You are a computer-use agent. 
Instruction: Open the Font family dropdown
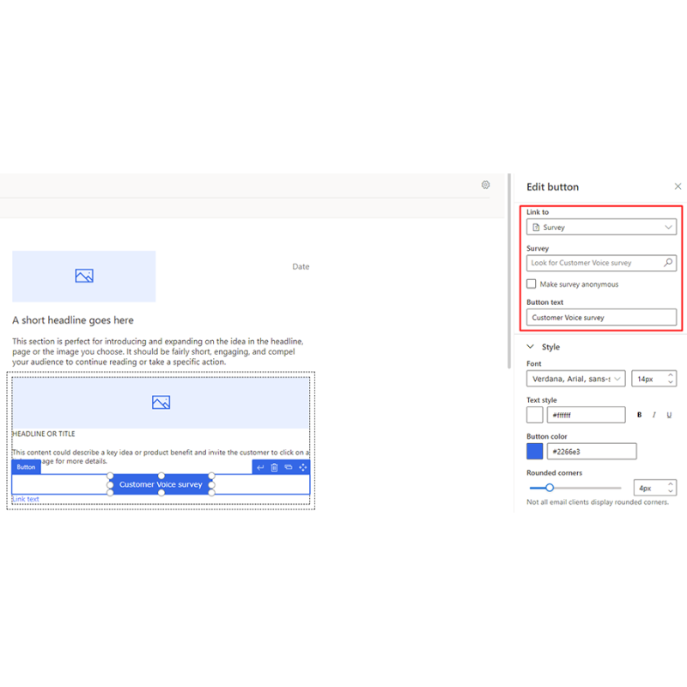pyautogui.click(x=575, y=379)
